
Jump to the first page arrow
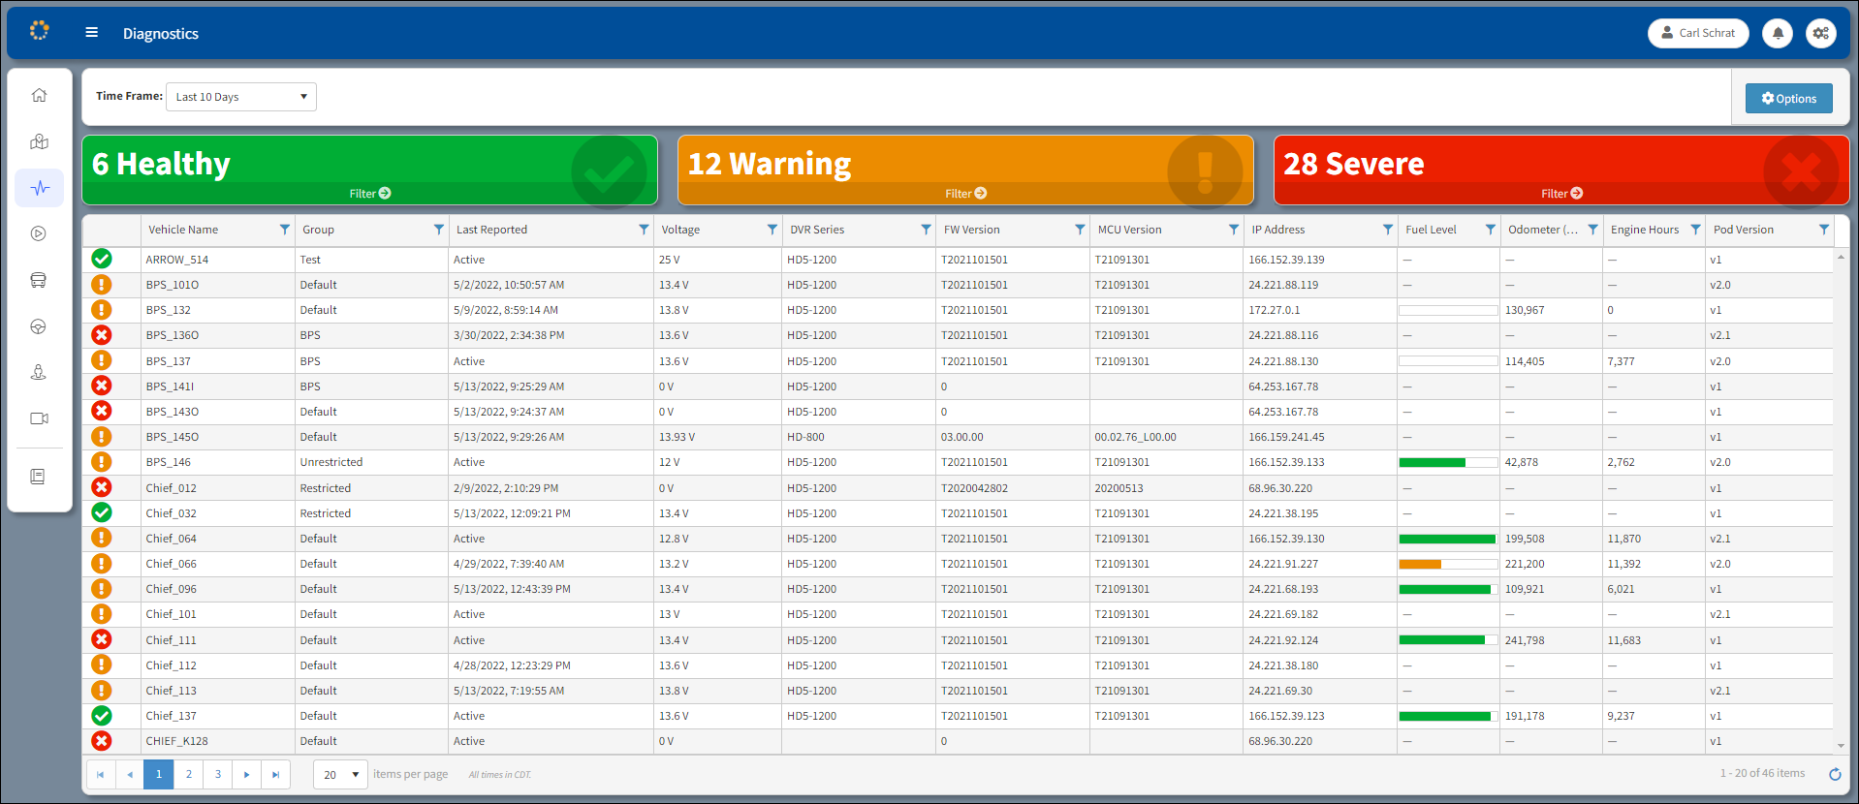point(101,774)
